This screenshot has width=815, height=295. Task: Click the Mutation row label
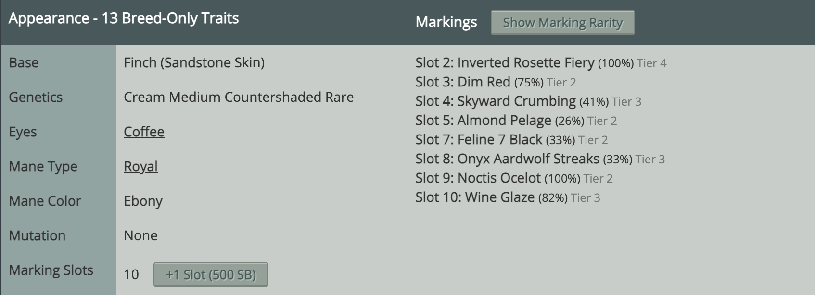click(37, 235)
